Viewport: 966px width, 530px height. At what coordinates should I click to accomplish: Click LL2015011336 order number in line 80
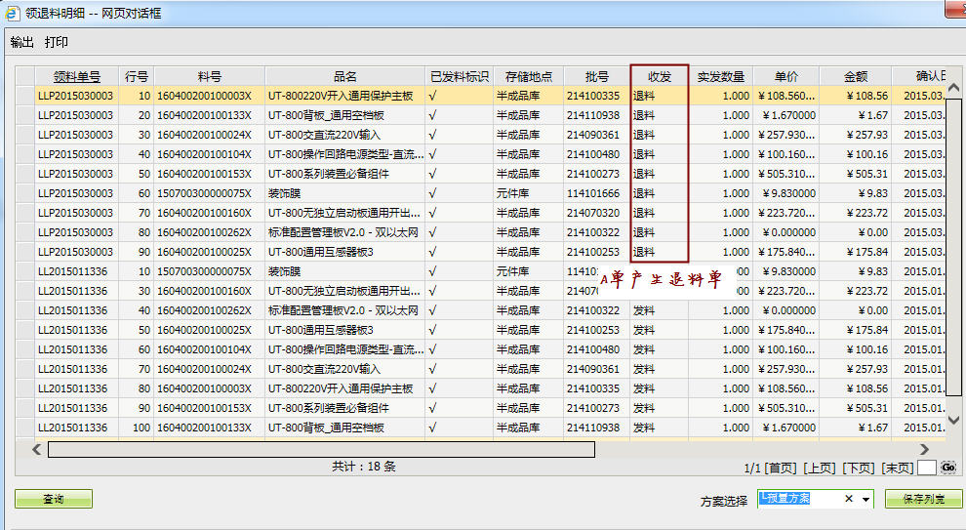pyautogui.click(x=73, y=388)
